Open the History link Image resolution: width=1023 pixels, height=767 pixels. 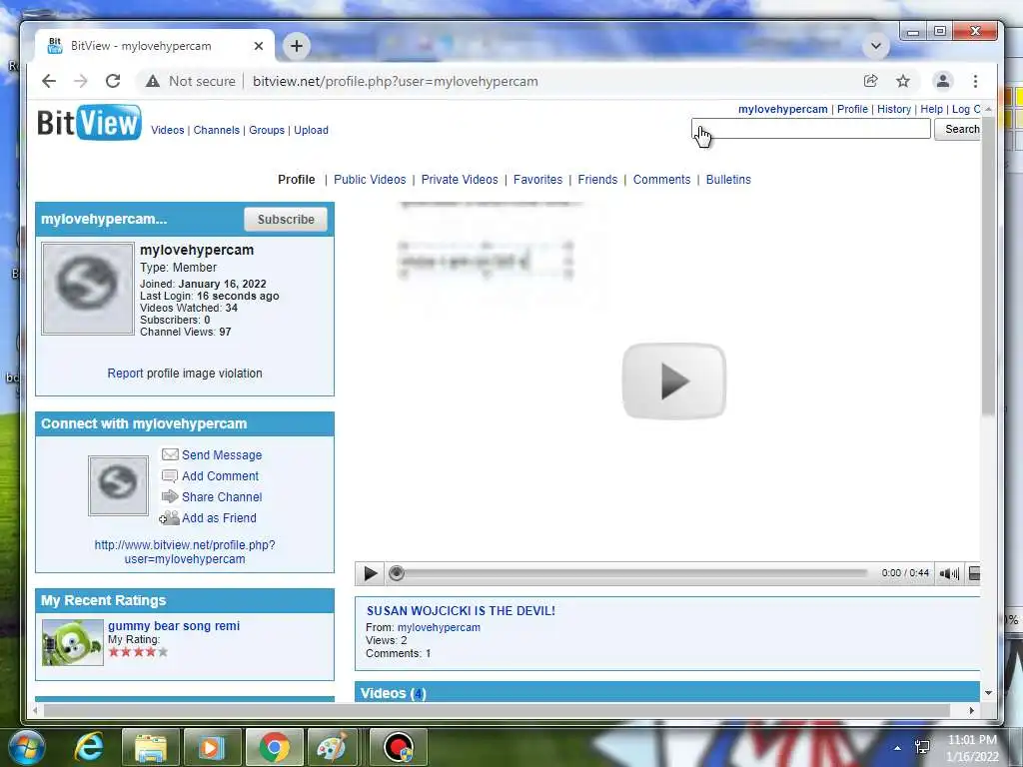click(x=894, y=109)
